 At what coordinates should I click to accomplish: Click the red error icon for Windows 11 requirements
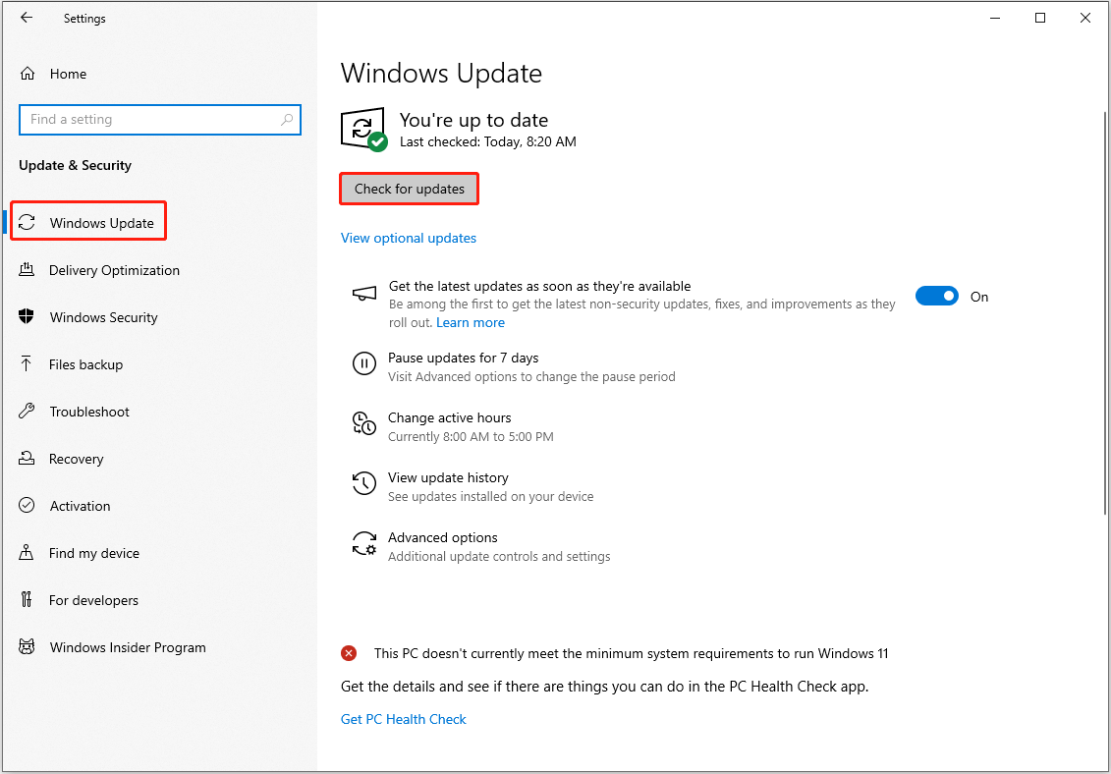click(x=349, y=653)
